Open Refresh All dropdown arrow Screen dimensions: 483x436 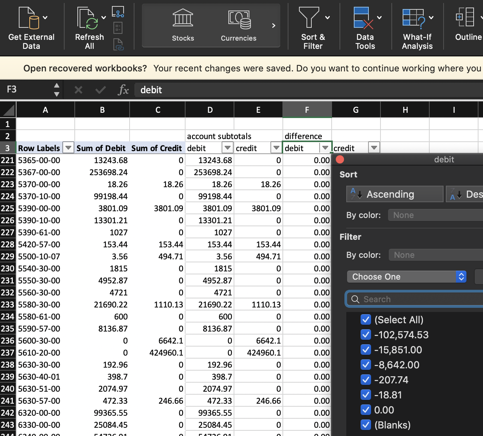(104, 17)
